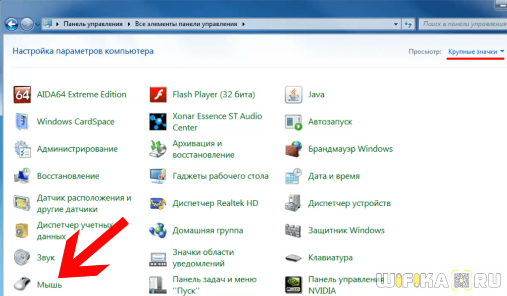
Task: Click the Панель управления NVIDIA icon
Action: tap(294, 285)
